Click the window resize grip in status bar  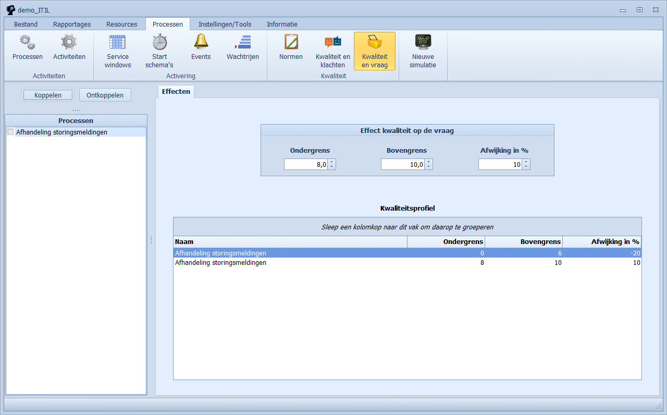pyautogui.click(x=658, y=406)
